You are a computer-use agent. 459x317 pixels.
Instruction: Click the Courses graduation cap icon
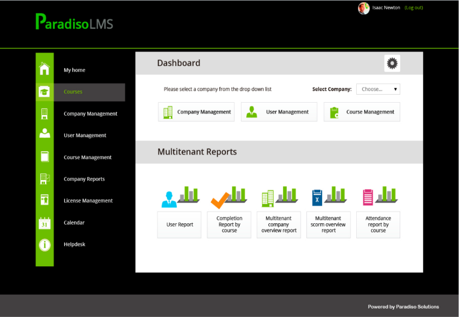[44, 92]
